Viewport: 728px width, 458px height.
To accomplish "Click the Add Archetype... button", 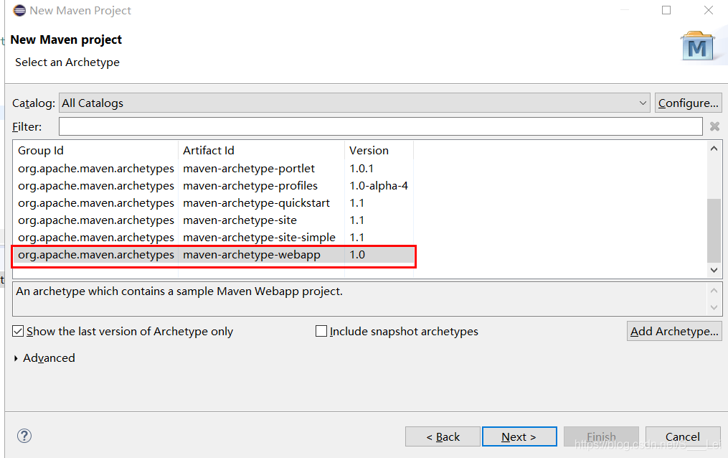I will pyautogui.click(x=674, y=331).
